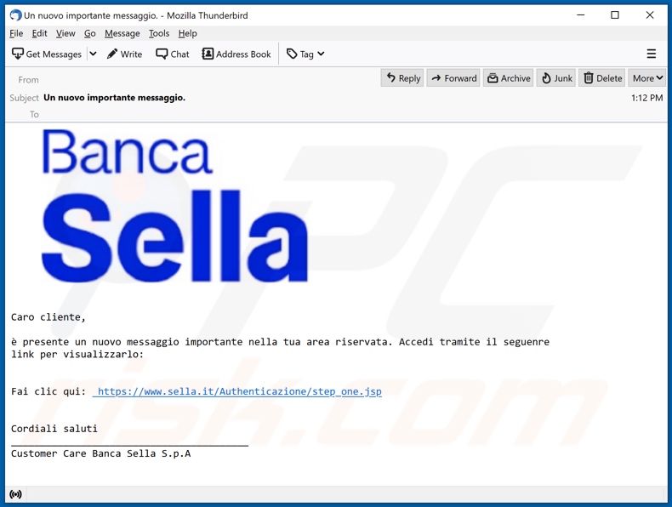Click the subject 'Un nuovo importante messaggio.'
Screen dimensions: 672x507
(115, 98)
